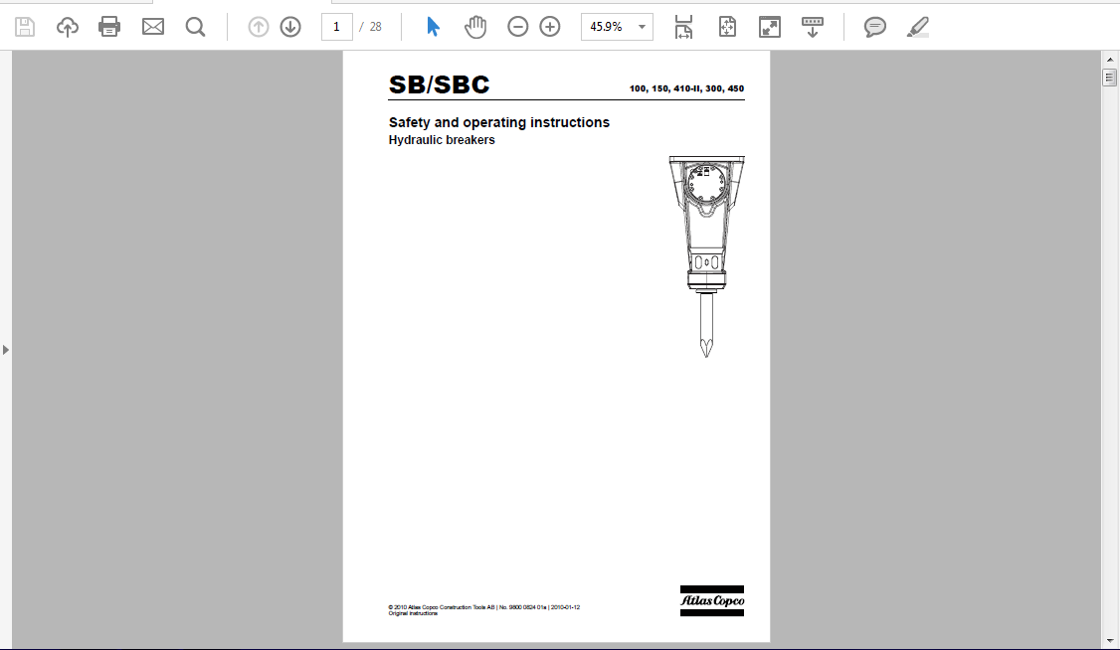Image resolution: width=1120 pixels, height=650 pixels.
Task: Open zoom level dropdown arrow
Action: [x=643, y=27]
